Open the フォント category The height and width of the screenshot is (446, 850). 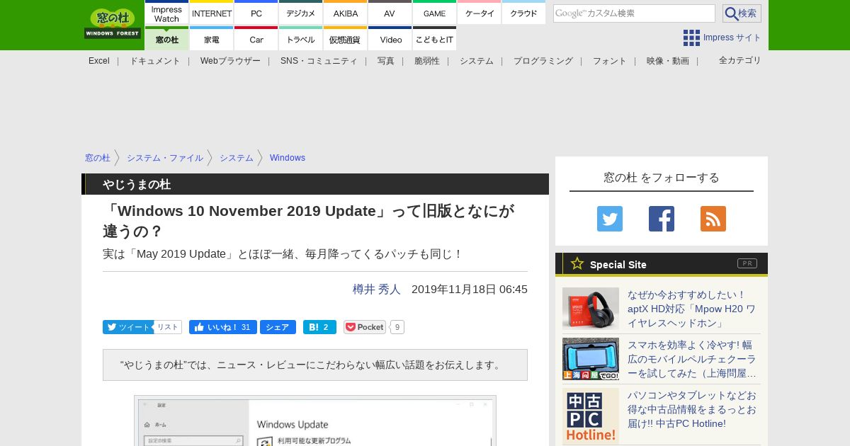610,61
